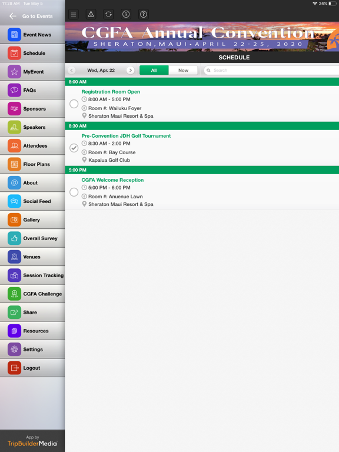This screenshot has height=452, width=339.
Task: Select the All filter tab
Action: click(x=154, y=70)
